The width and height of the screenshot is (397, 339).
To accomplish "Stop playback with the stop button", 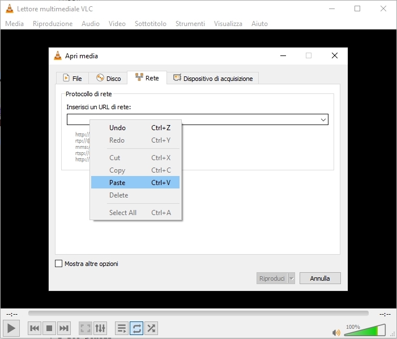I will coord(49,328).
